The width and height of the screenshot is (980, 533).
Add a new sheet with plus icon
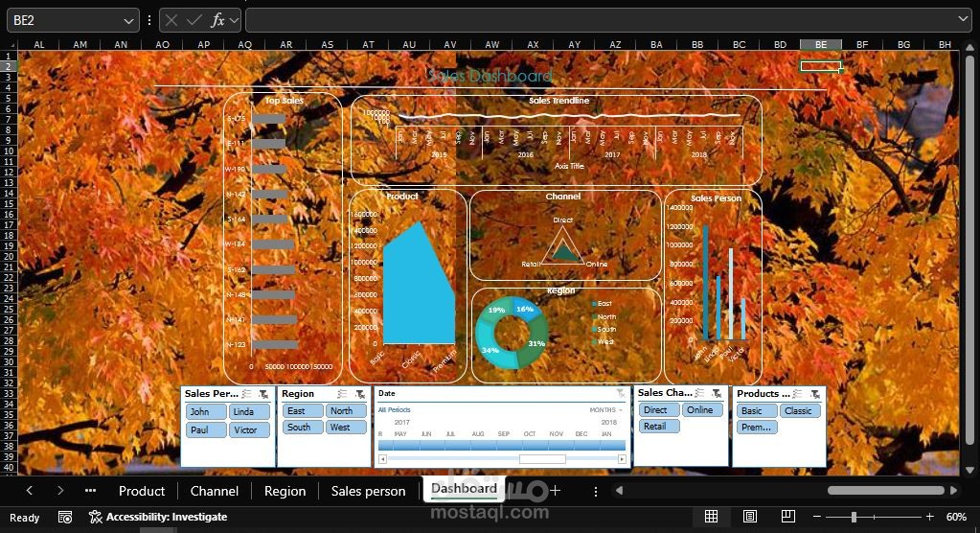[555, 491]
